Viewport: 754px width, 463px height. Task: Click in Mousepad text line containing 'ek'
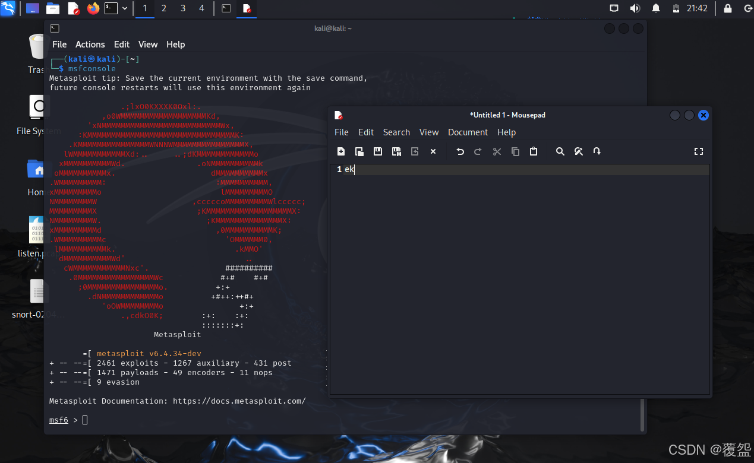click(526, 170)
